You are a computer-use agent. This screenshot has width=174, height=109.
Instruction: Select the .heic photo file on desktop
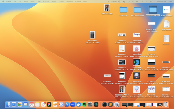(122, 92)
